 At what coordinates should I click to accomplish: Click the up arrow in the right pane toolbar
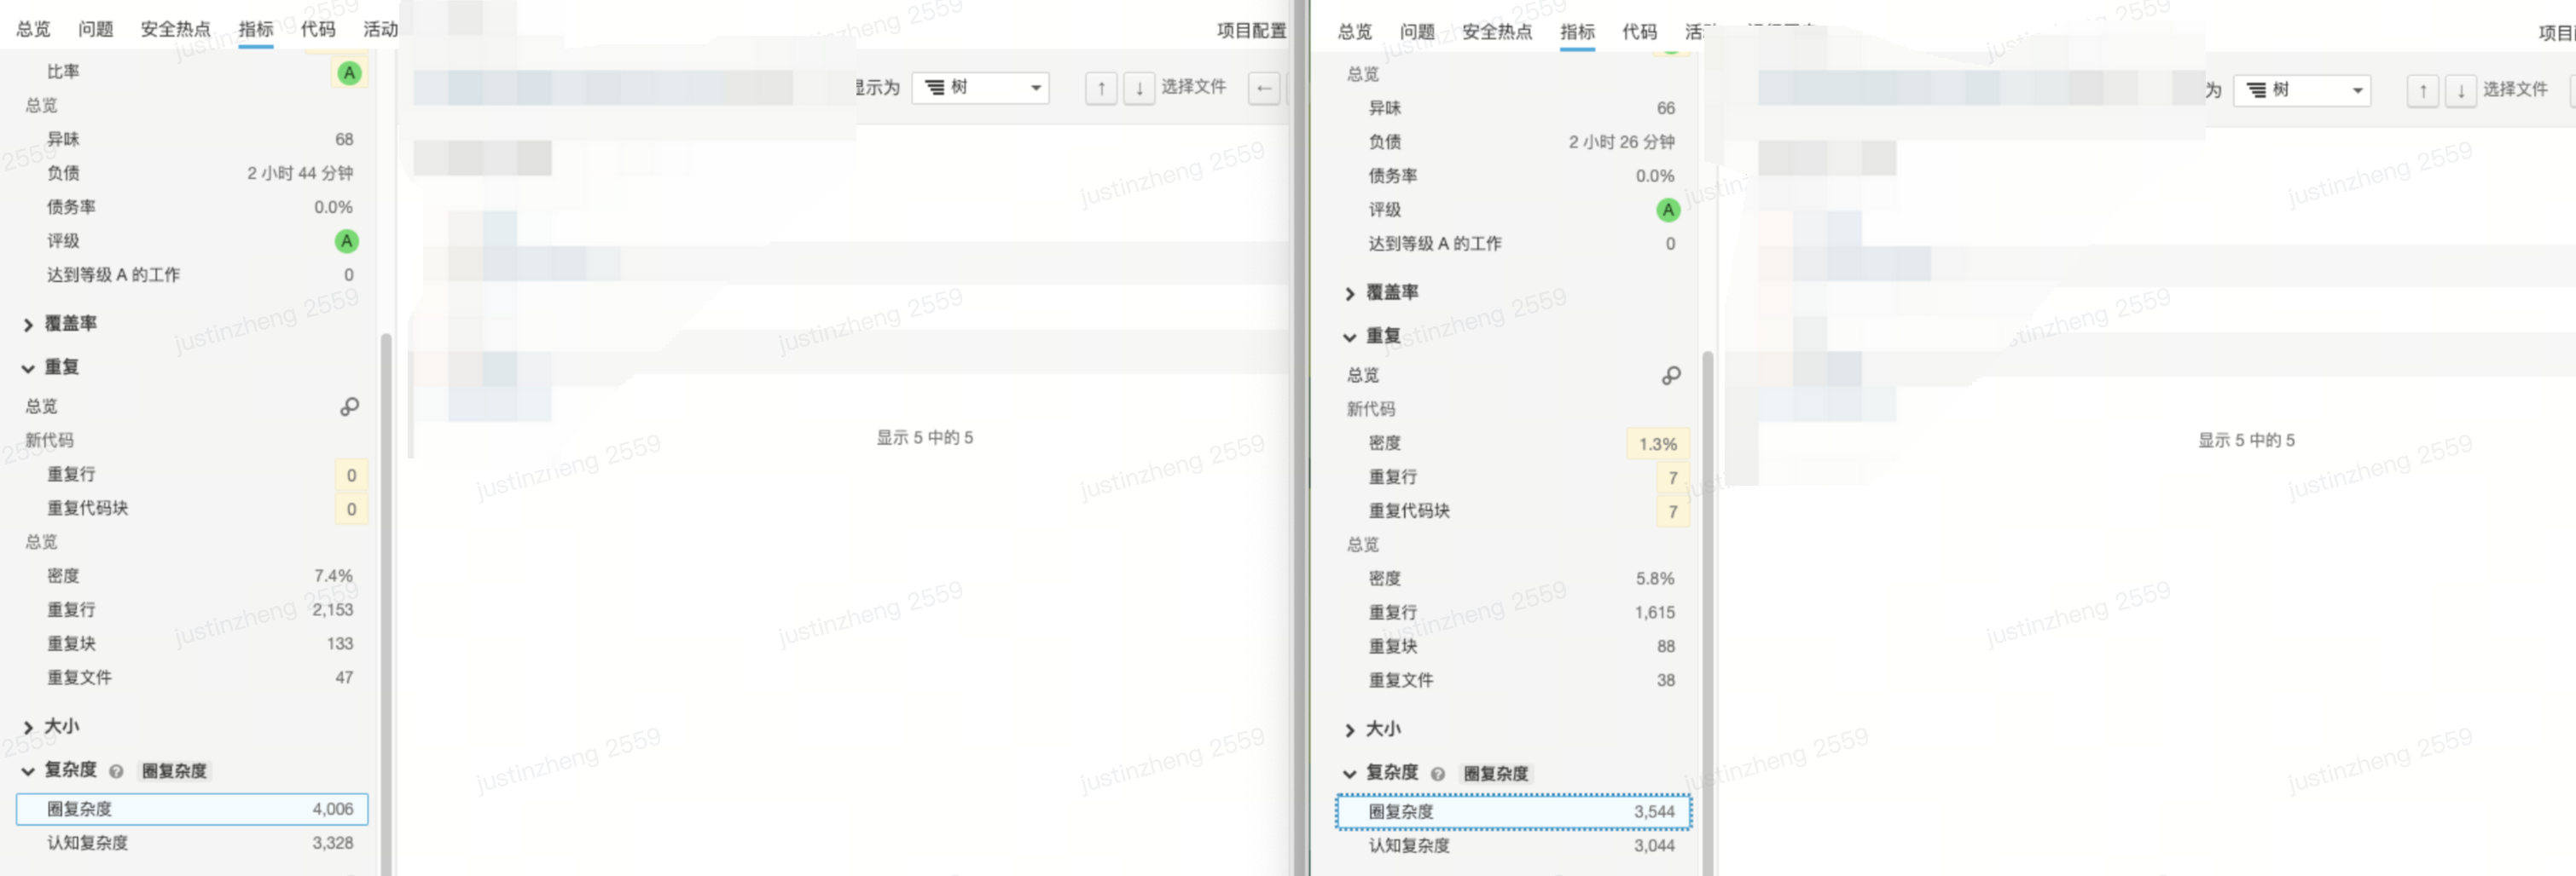(2422, 91)
